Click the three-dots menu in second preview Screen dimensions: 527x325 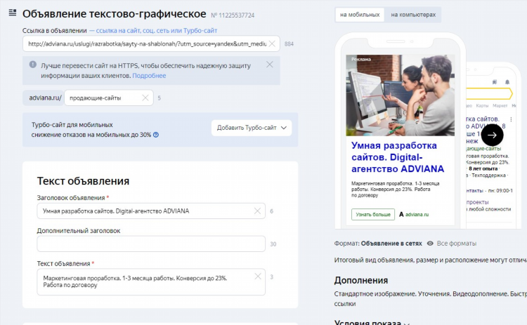coord(511,119)
